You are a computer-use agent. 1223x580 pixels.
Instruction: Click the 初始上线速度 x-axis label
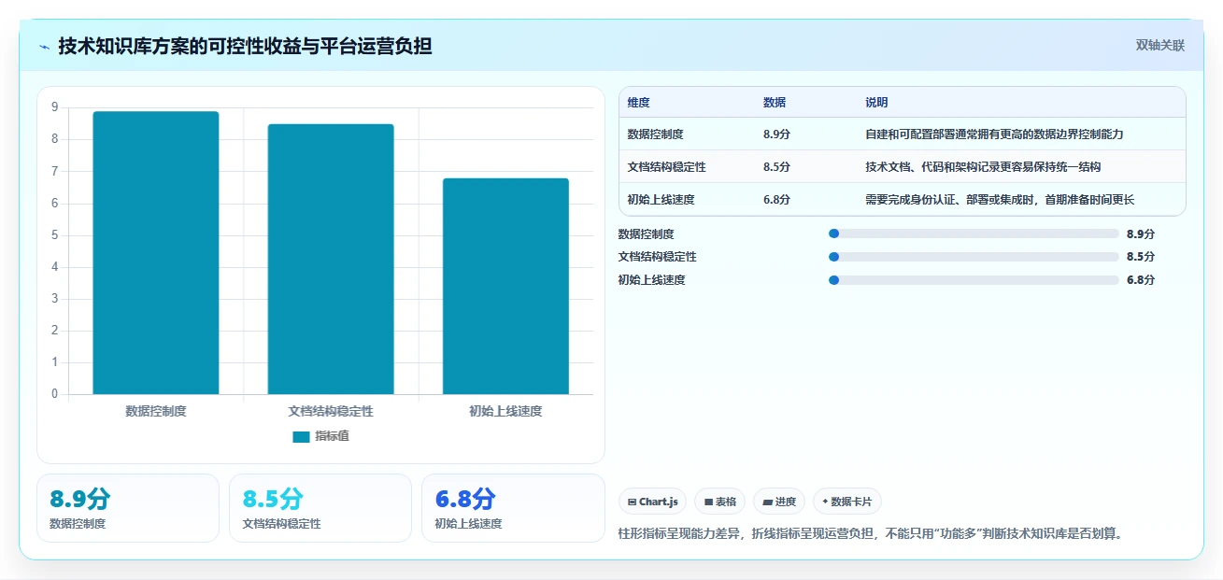(505, 411)
